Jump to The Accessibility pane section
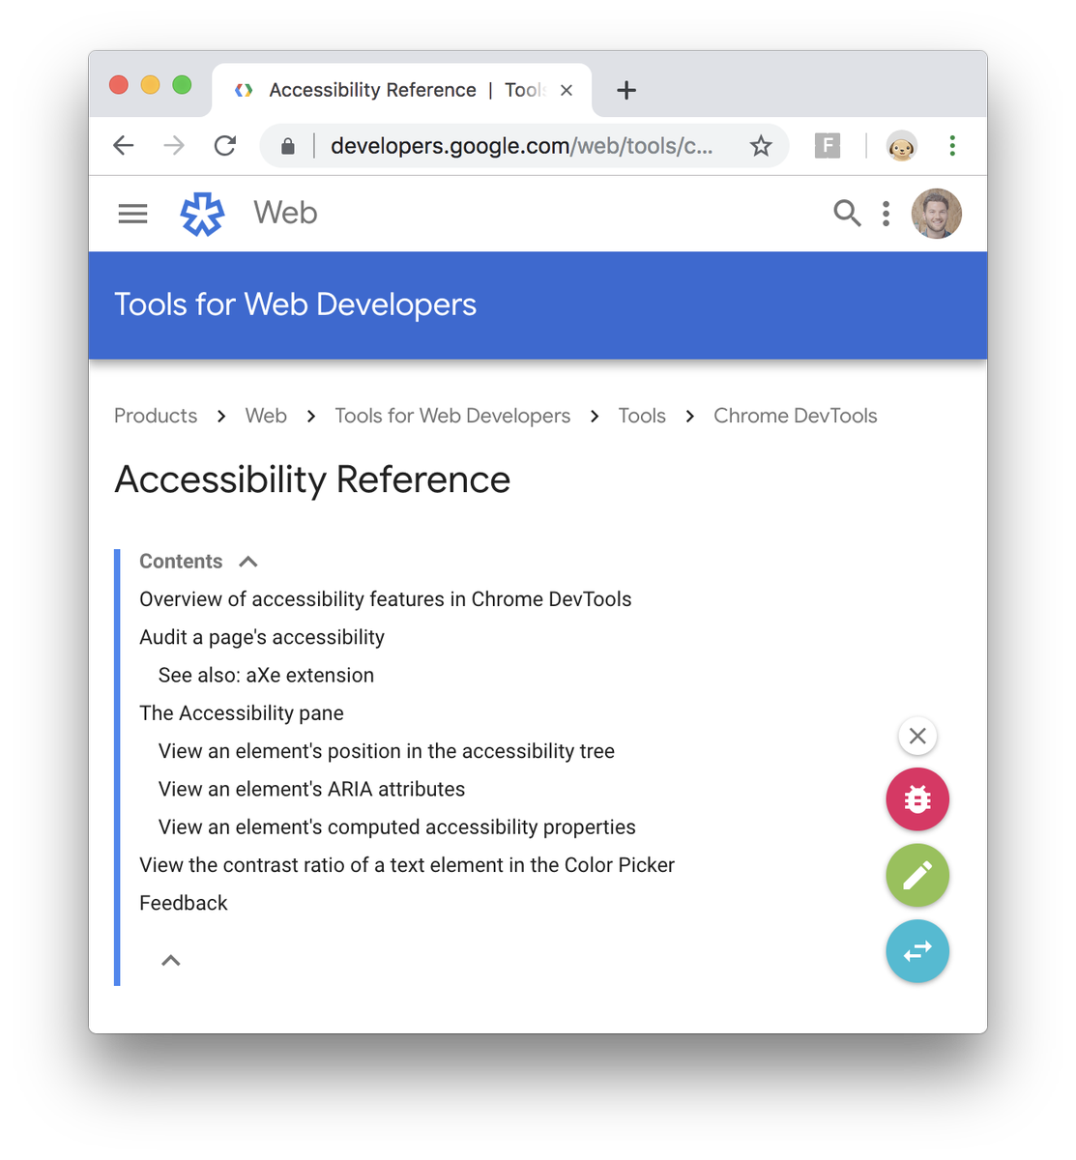The width and height of the screenshot is (1076, 1160). [x=242, y=713]
